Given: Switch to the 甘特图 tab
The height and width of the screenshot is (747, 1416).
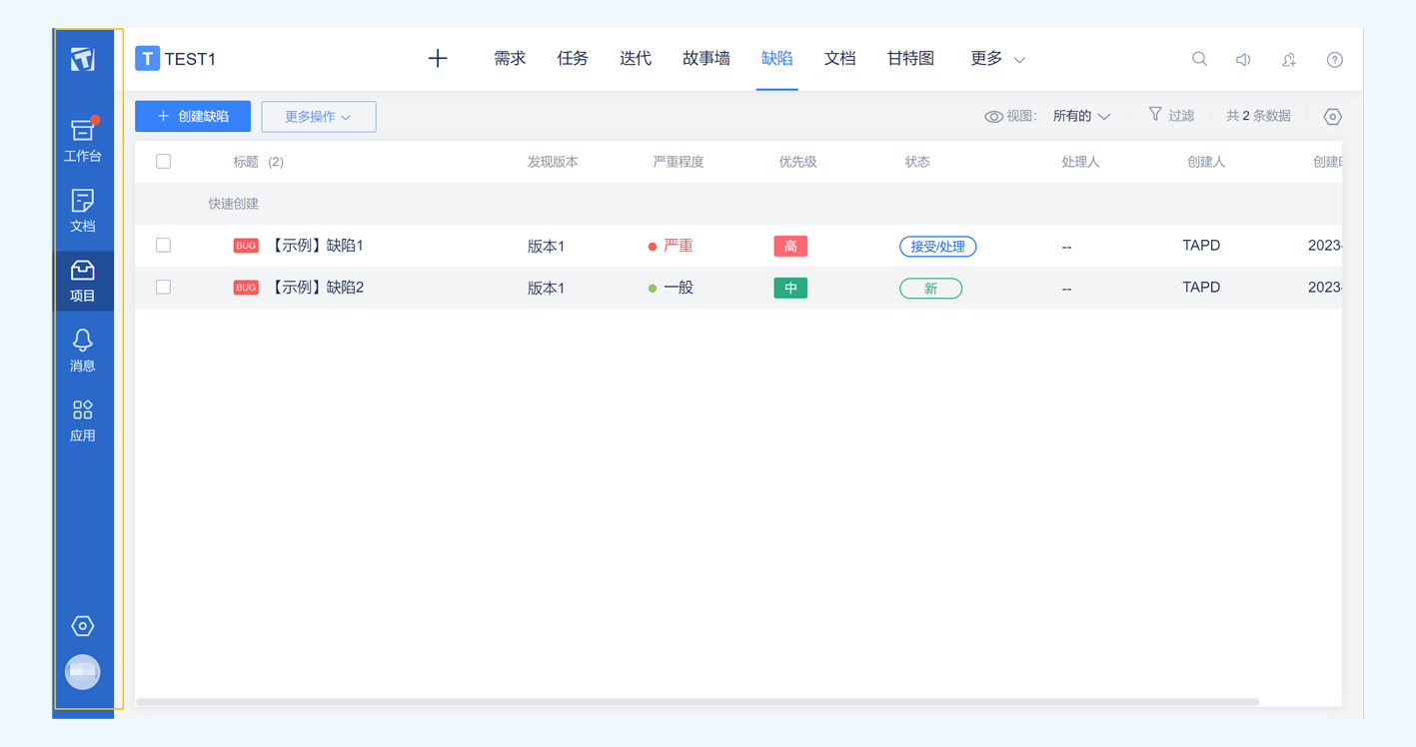Looking at the screenshot, I should click(x=910, y=59).
